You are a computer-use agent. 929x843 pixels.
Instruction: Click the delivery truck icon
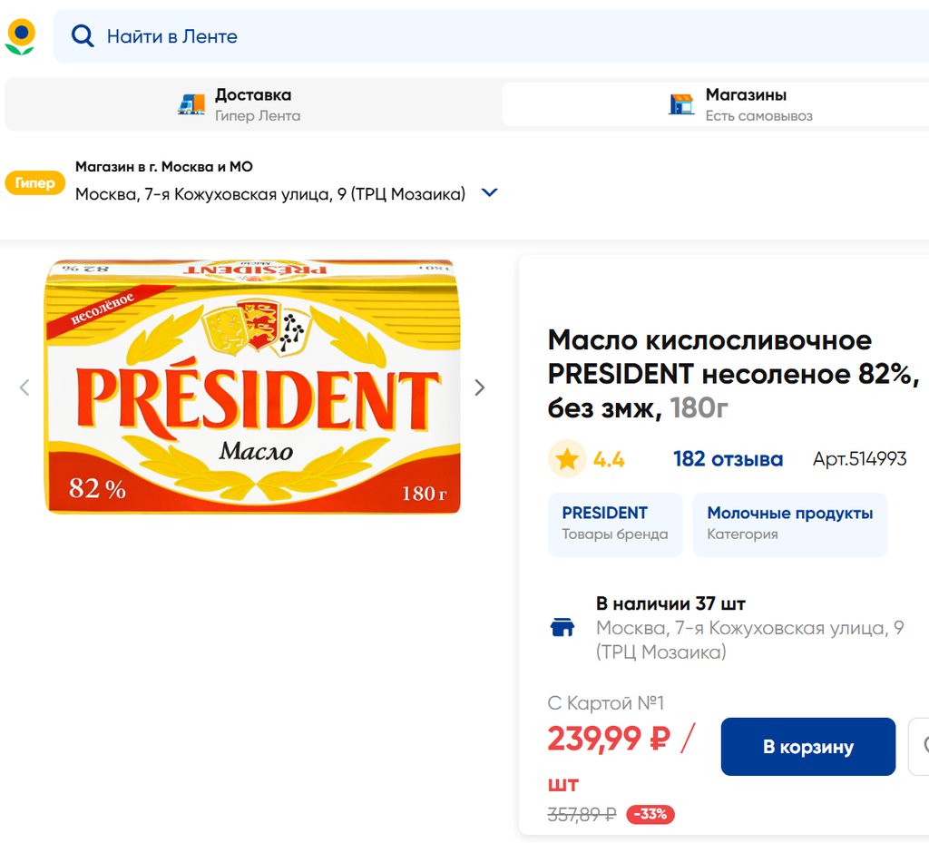tap(191, 104)
